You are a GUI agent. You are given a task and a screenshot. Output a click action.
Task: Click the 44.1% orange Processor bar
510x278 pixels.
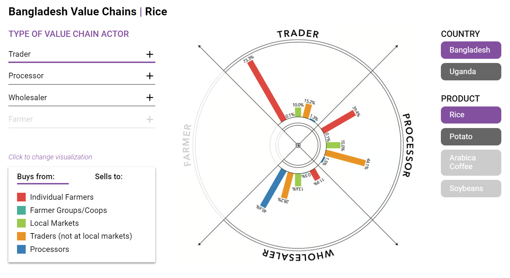tap(345, 157)
